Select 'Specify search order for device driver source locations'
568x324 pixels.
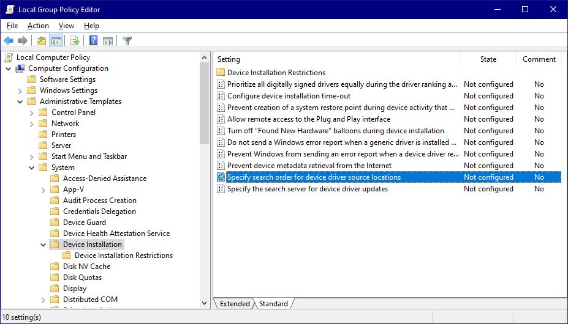(388, 177)
